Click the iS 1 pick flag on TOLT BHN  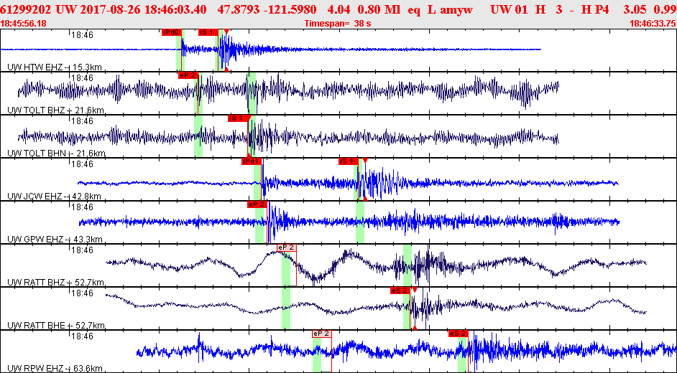[x=239, y=118]
